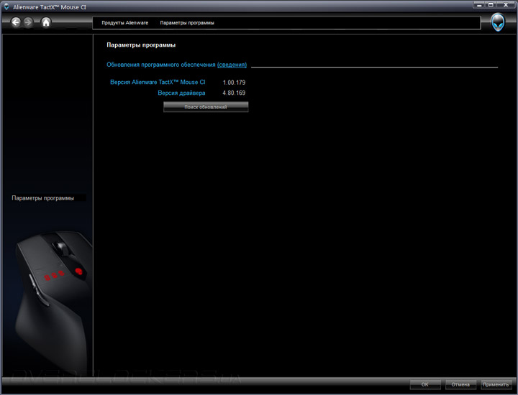Click the mouse product image in the sidebar

coord(53,302)
